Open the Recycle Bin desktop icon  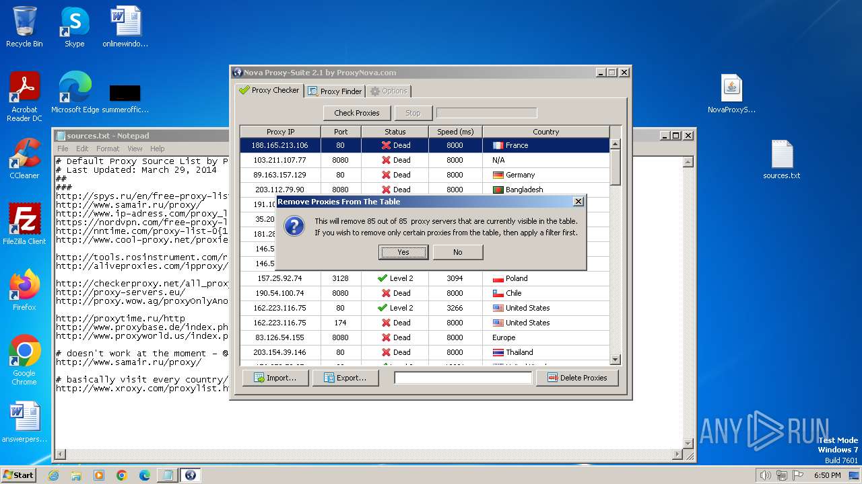24,27
